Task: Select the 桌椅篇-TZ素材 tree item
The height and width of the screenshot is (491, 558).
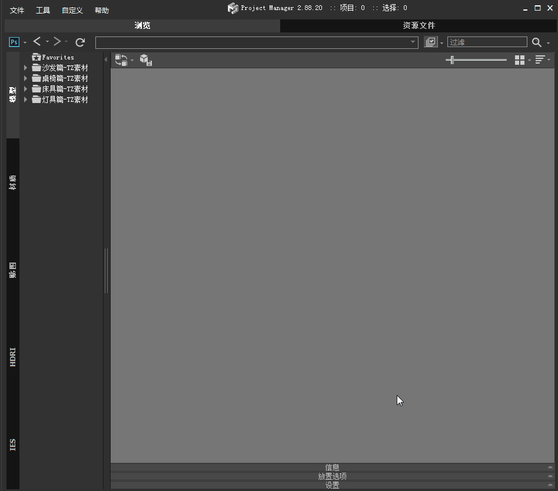Action: [65, 78]
